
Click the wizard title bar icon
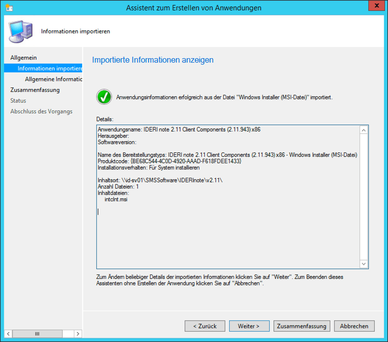tap(9, 8)
